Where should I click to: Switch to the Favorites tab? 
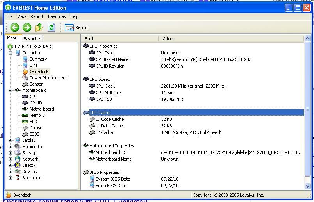coord(32,39)
